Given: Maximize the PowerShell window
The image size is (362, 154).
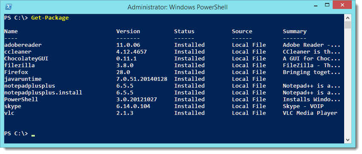Looking at the screenshot, I should [x=327, y=5].
